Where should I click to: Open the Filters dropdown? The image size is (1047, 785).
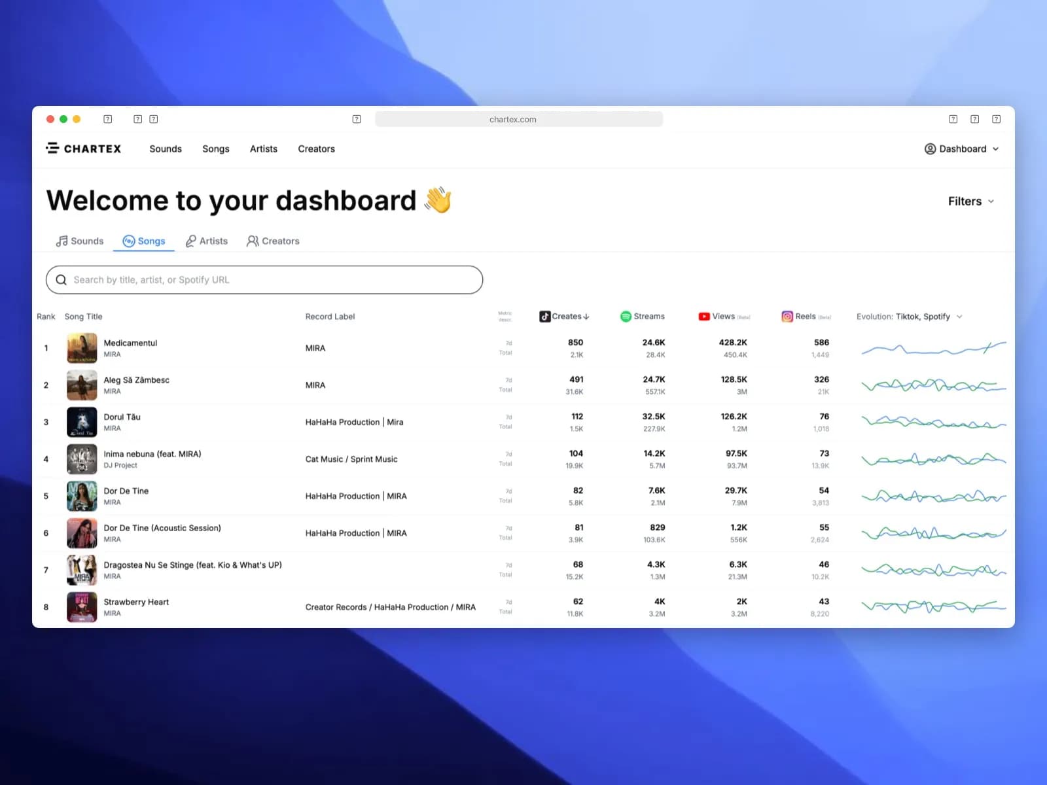(970, 201)
